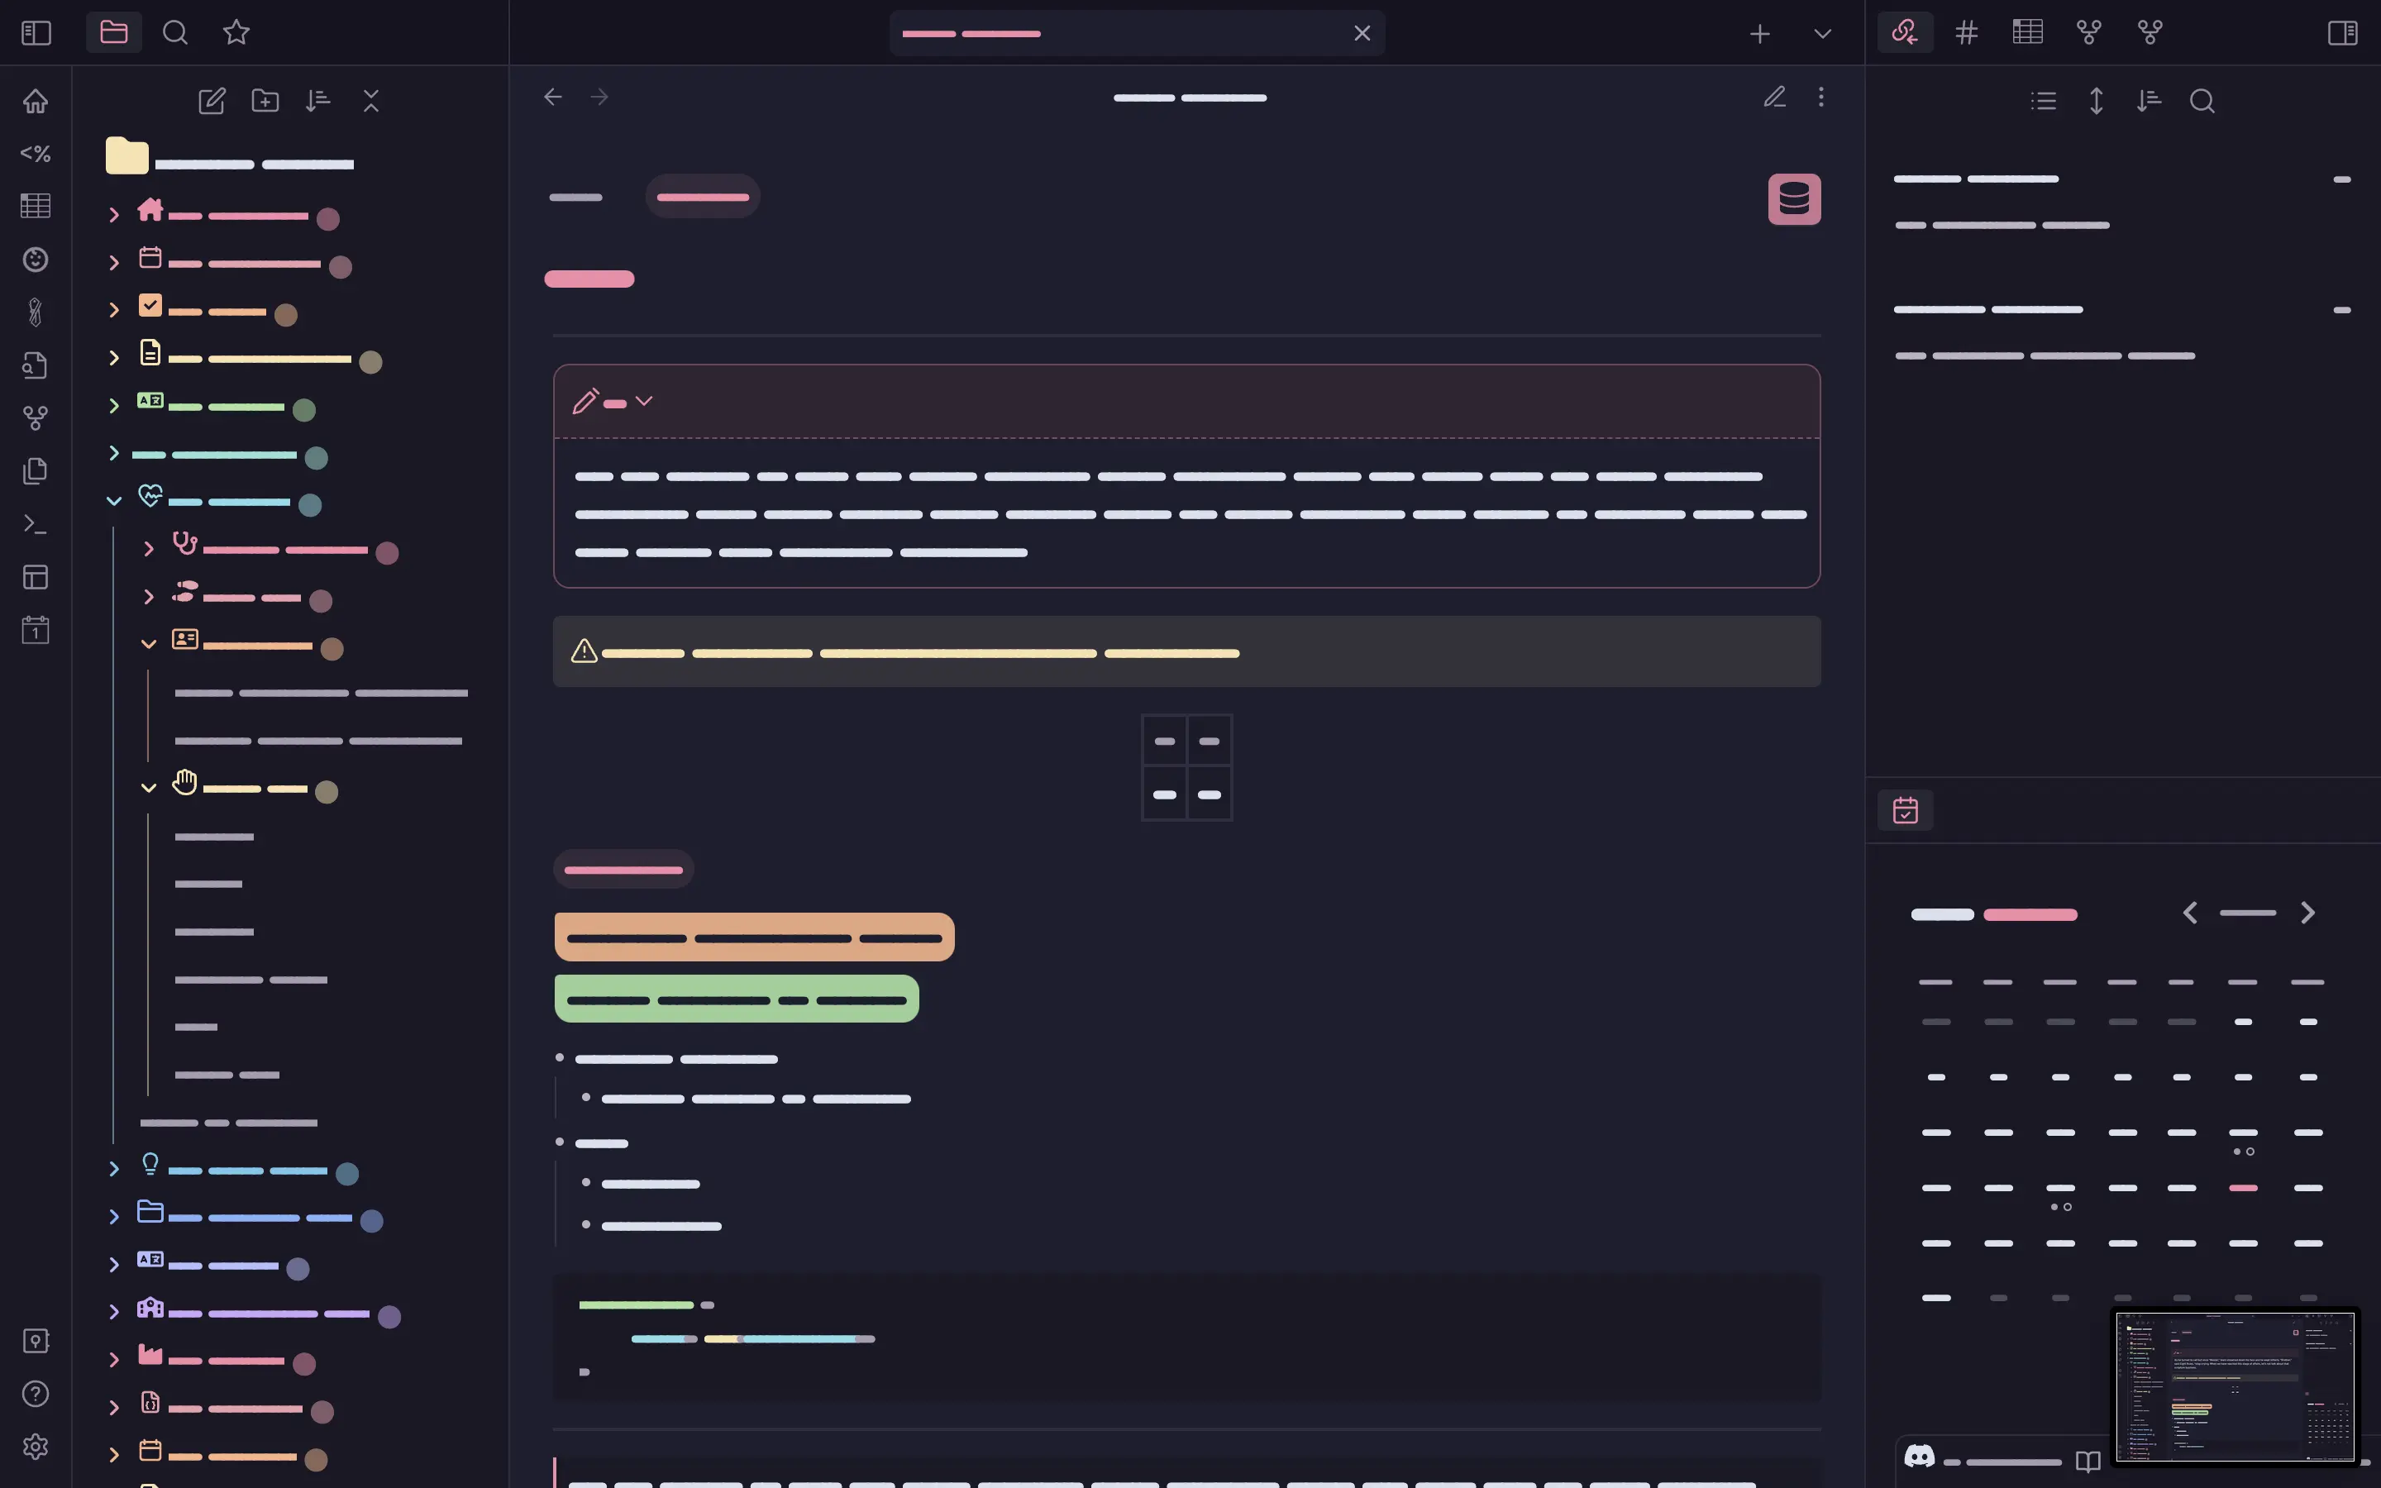Create a new folder in file explorer
This screenshot has width=2381, height=1488.
(265, 100)
